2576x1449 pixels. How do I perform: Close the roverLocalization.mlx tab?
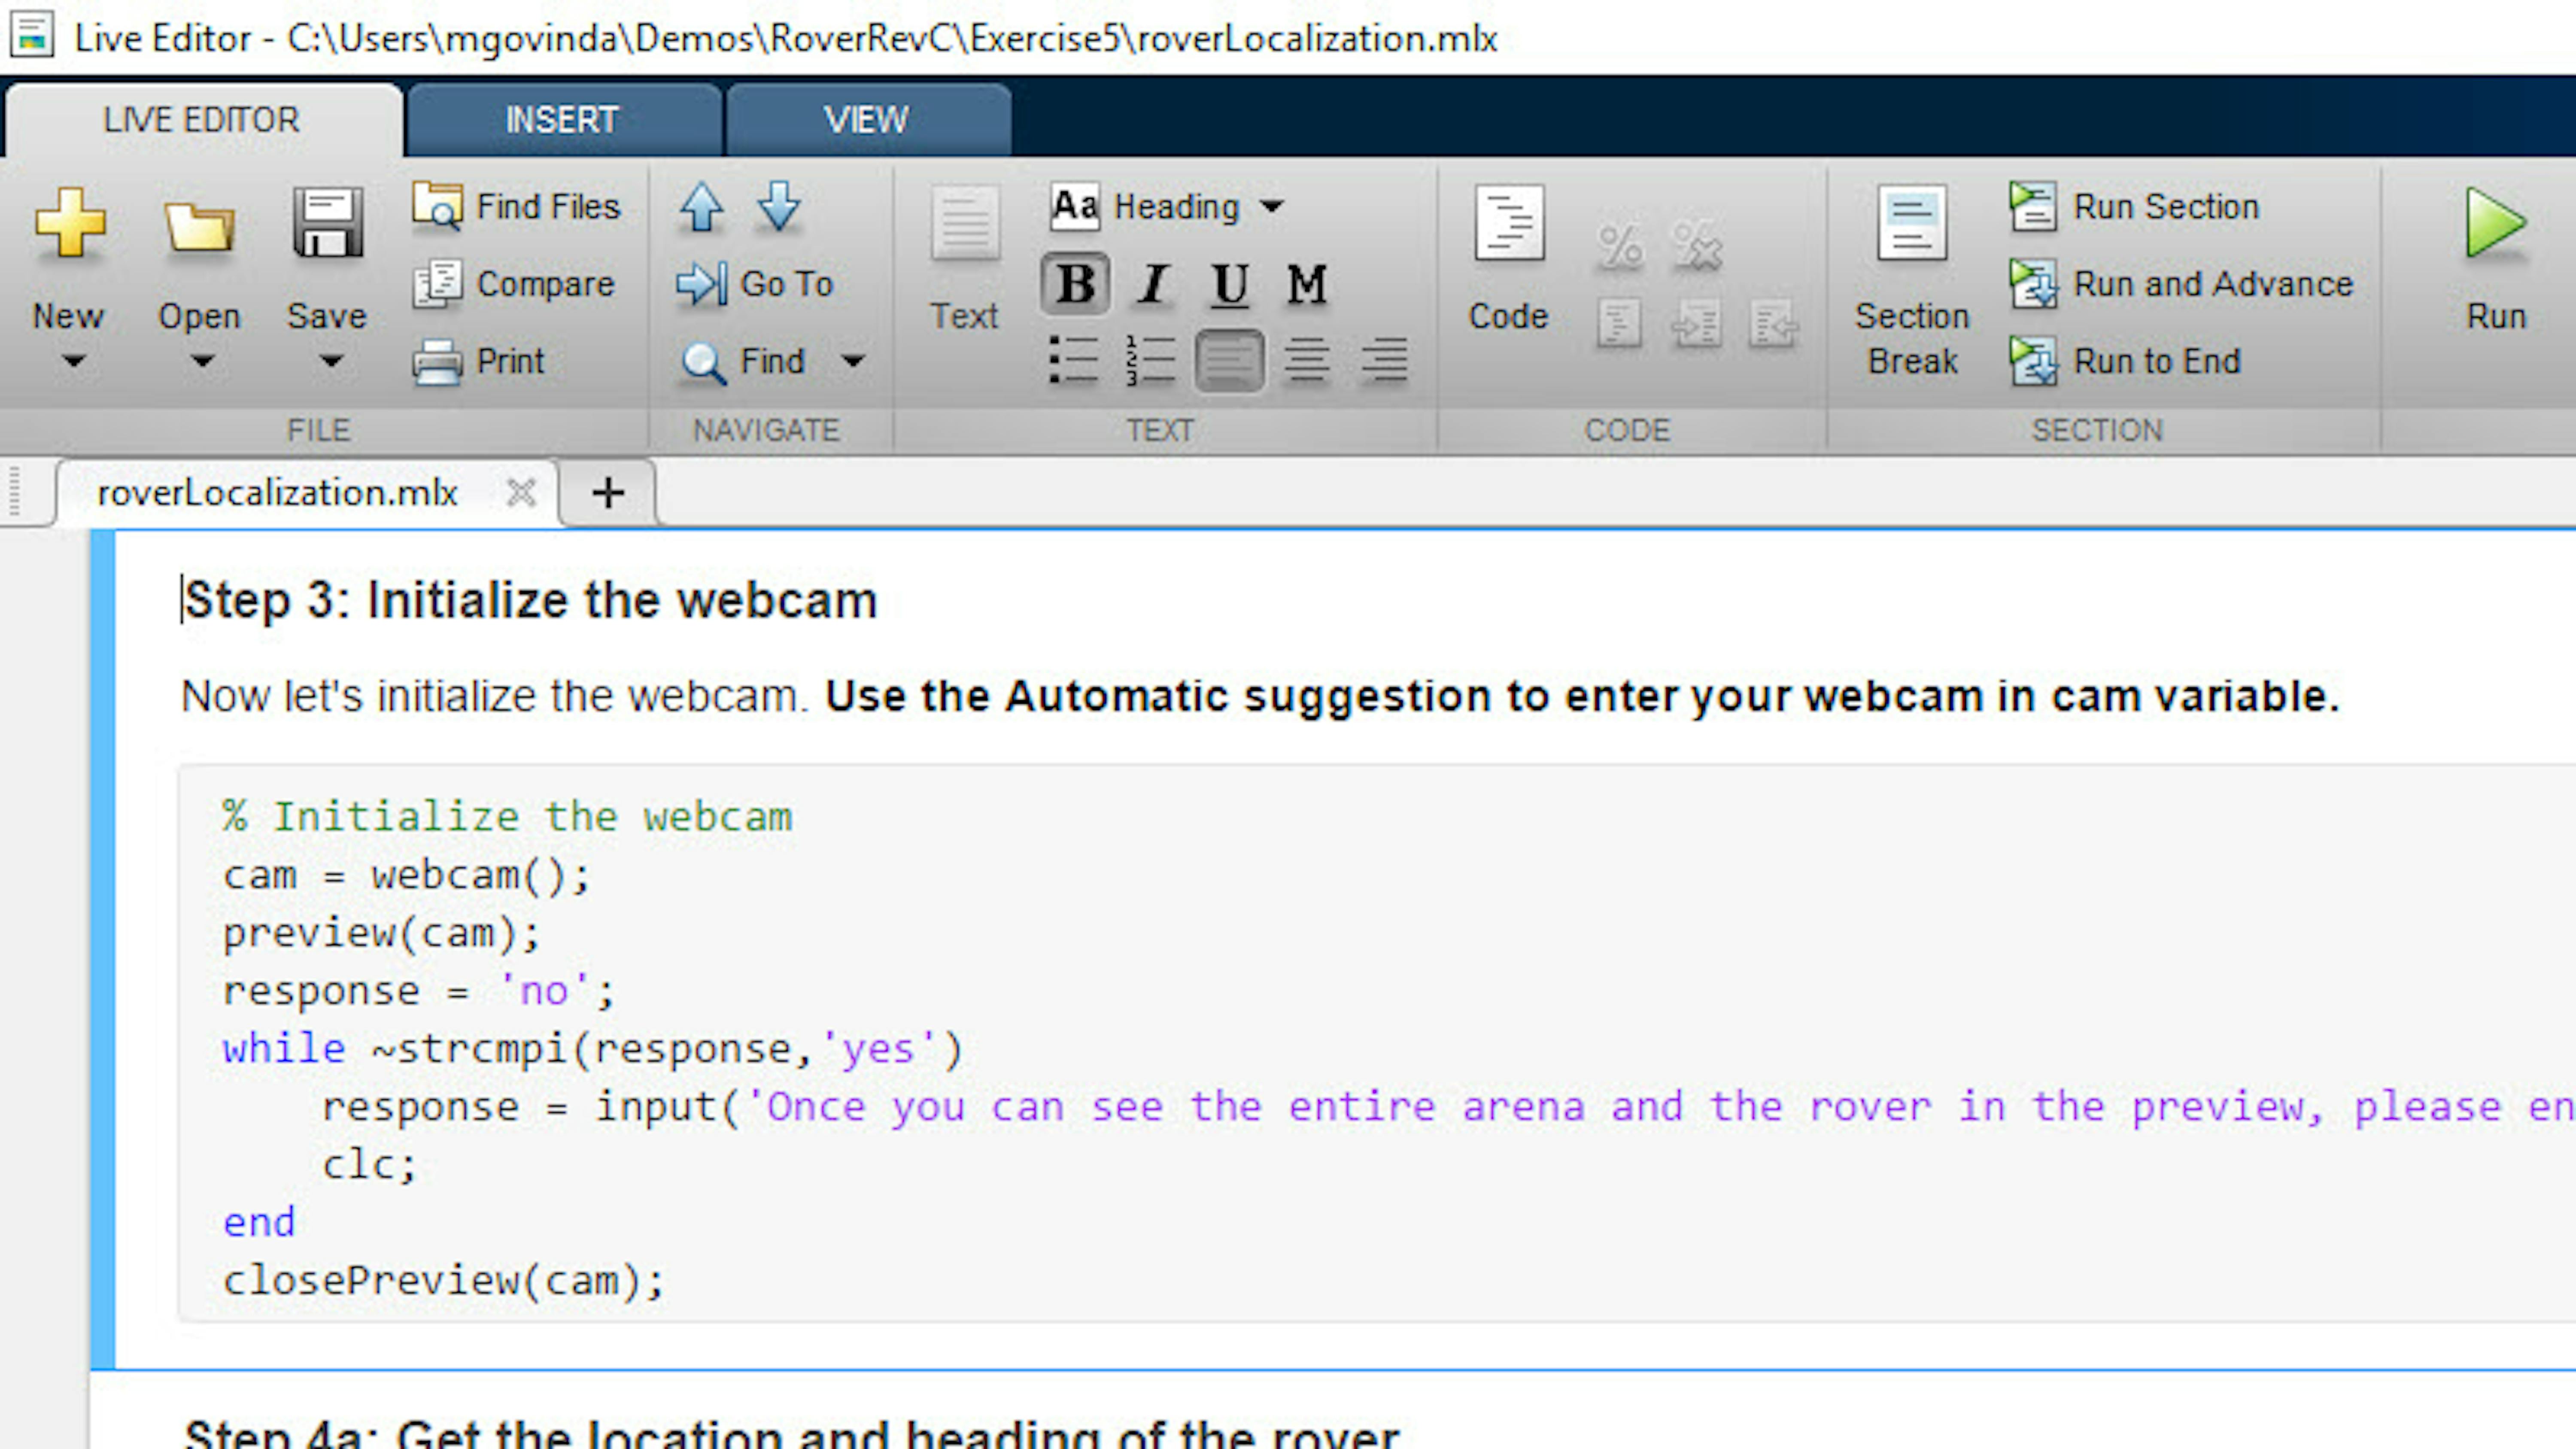[x=521, y=492]
